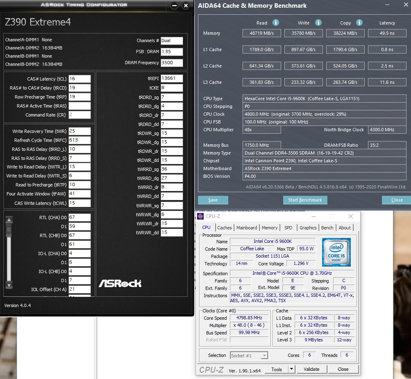Click the tREFI field showing 13661
This screenshot has height=379, width=411.
[x=172, y=78]
